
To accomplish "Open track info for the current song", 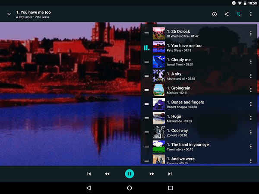I will 215,14.
